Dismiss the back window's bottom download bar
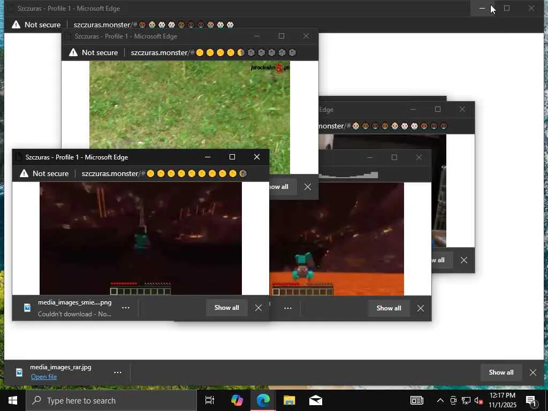 coord(533,372)
